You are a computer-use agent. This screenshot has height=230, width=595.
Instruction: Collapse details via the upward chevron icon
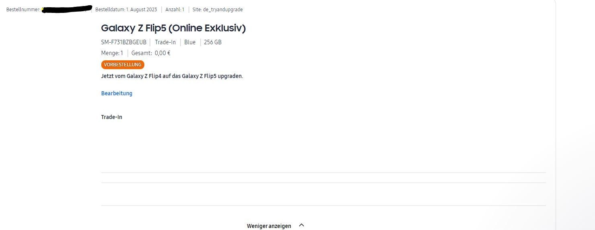pyautogui.click(x=302, y=226)
